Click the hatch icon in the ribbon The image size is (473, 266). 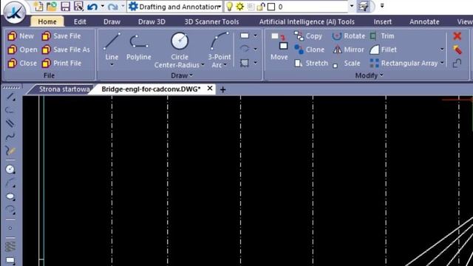click(x=245, y=63)
